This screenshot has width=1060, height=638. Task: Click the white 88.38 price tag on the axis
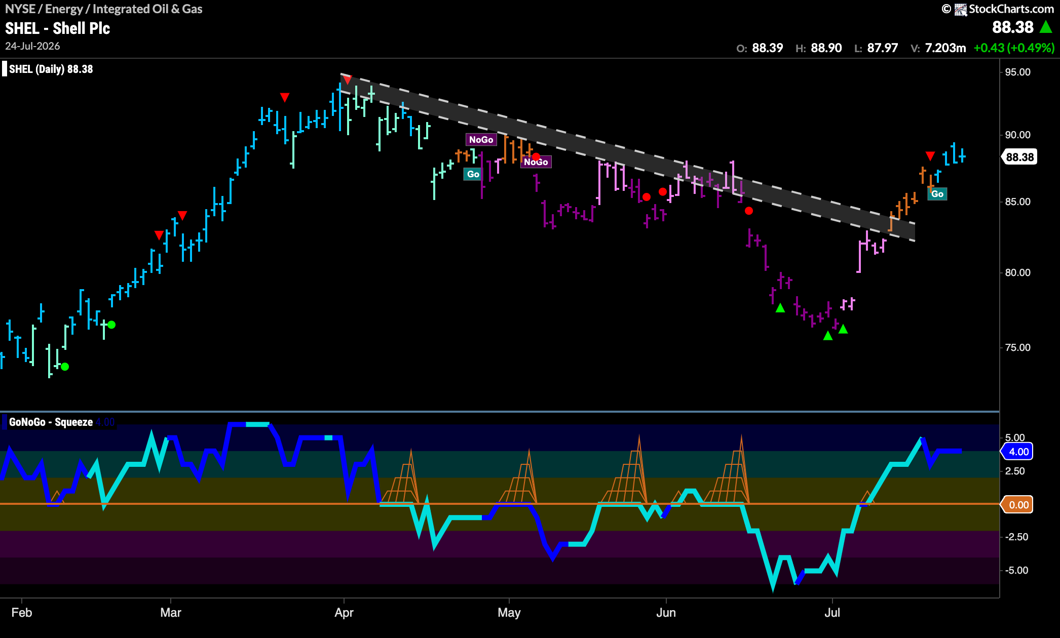1019,157
